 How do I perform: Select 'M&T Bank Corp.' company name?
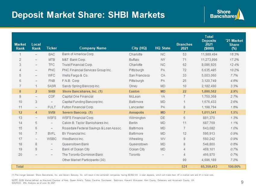[x=74, y=60]
